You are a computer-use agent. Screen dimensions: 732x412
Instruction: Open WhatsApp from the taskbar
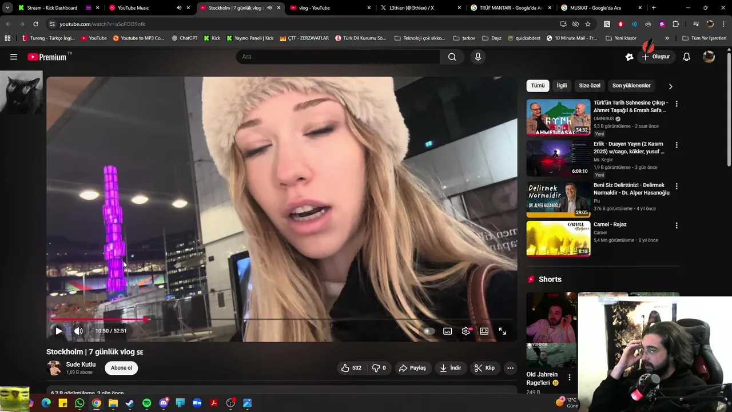[79, 403]
